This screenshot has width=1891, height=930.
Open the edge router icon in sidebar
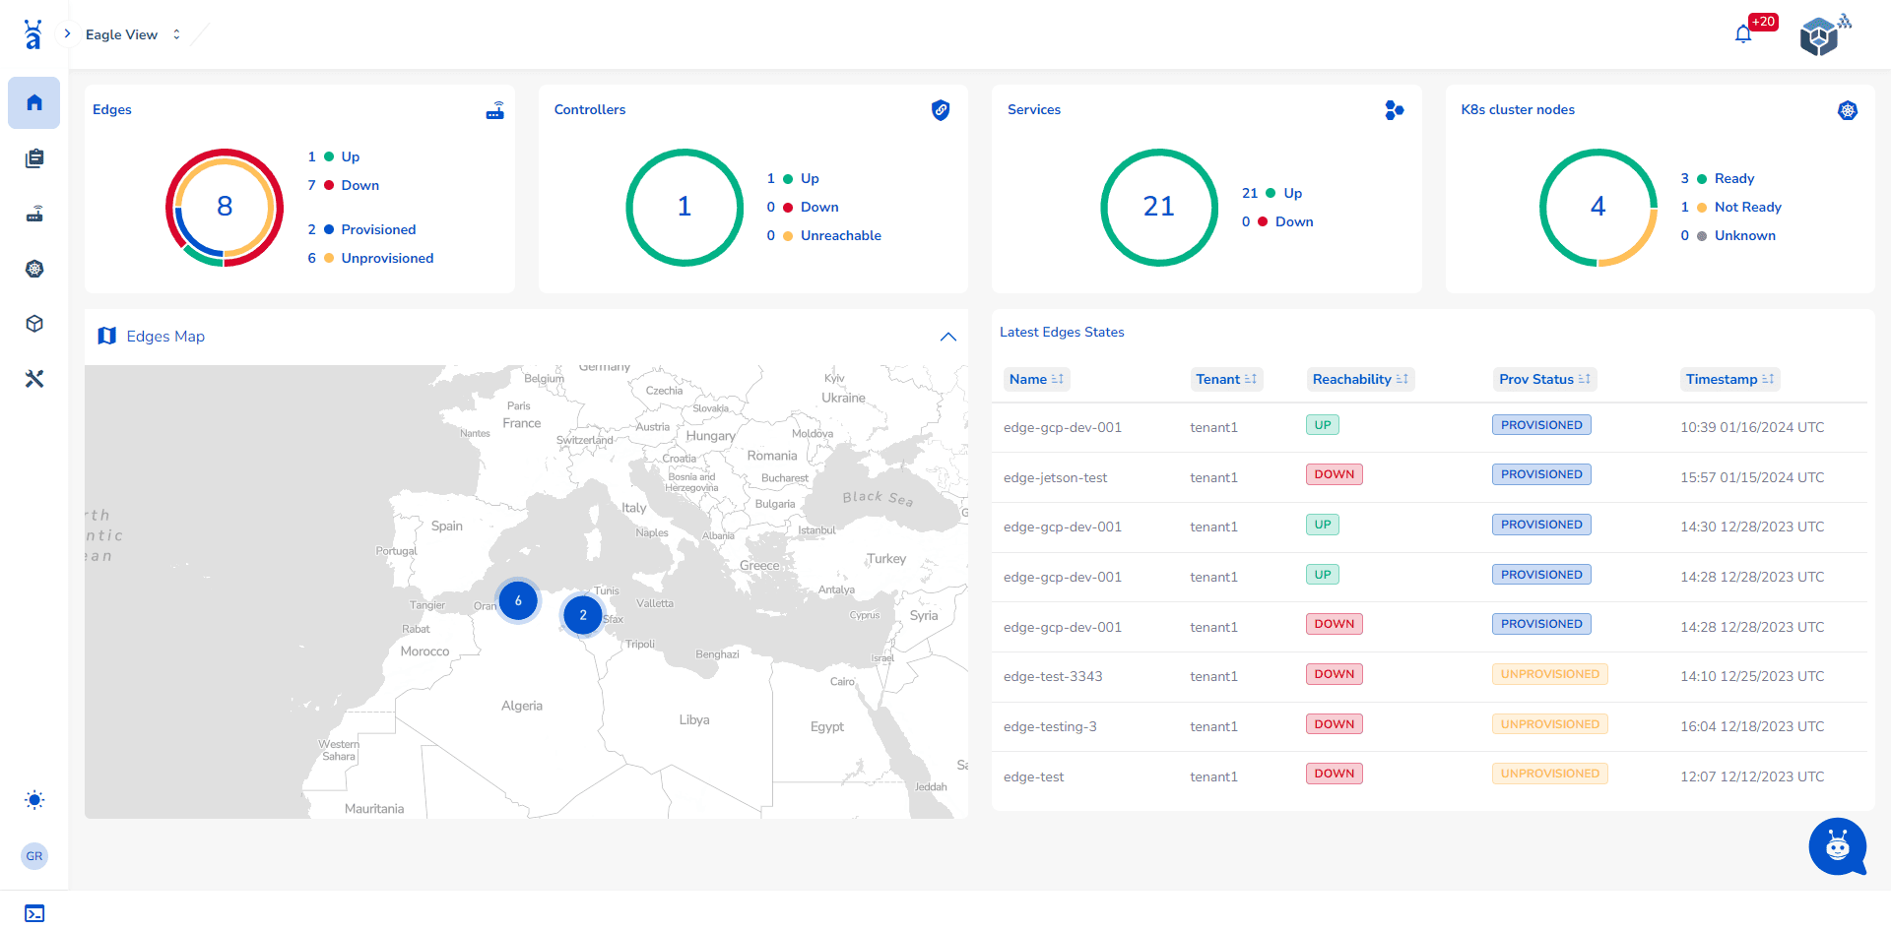[x=34, y=214]
